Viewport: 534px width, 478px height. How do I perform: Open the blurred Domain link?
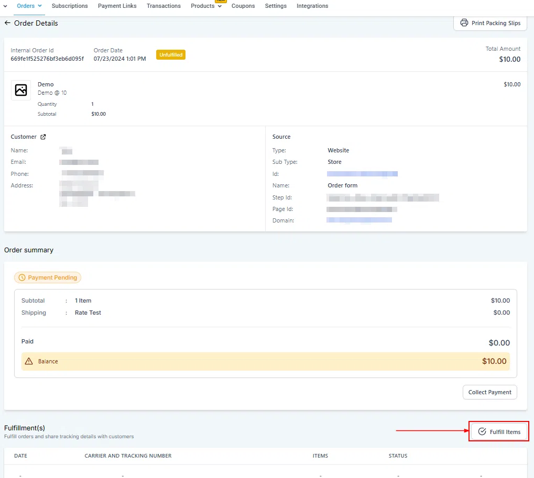coord(359,220)
